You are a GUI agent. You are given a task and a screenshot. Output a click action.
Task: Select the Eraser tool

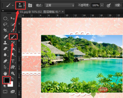(x=5, y=48)
